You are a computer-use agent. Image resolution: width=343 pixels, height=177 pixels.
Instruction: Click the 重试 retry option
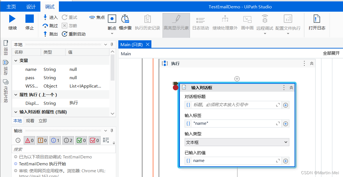[x=70, y=17]
